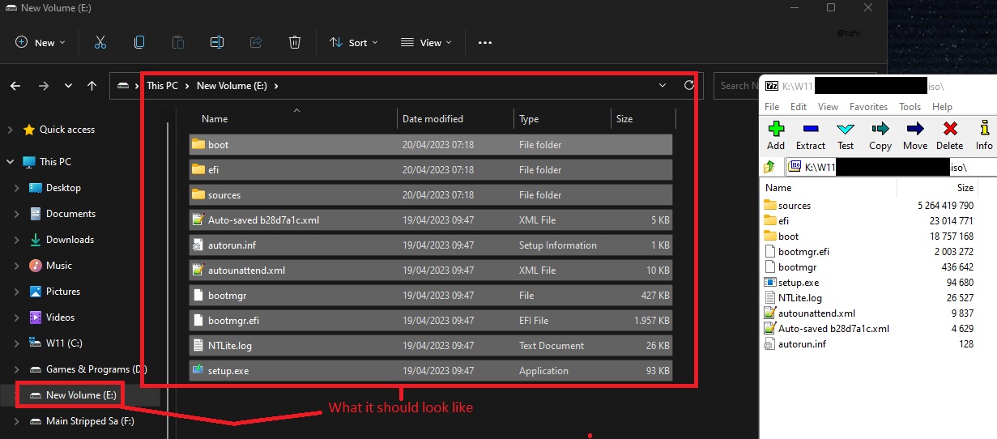This screenshot has height=439, width=997.
Task: Click the 7-Zip Move arrow icon
Action: tap(914, 134)
